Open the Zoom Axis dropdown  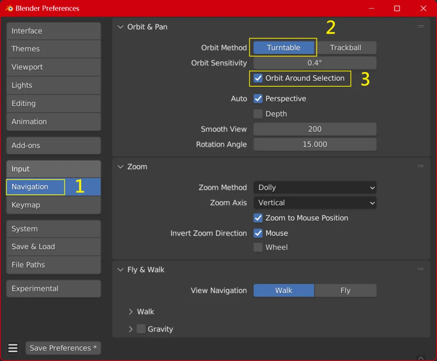coord(315,203)
